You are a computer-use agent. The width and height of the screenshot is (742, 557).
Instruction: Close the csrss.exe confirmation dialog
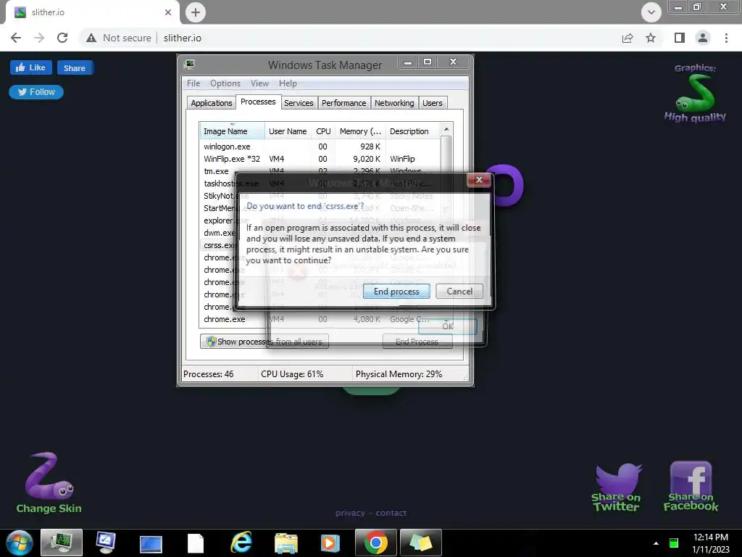coord(479,180)
